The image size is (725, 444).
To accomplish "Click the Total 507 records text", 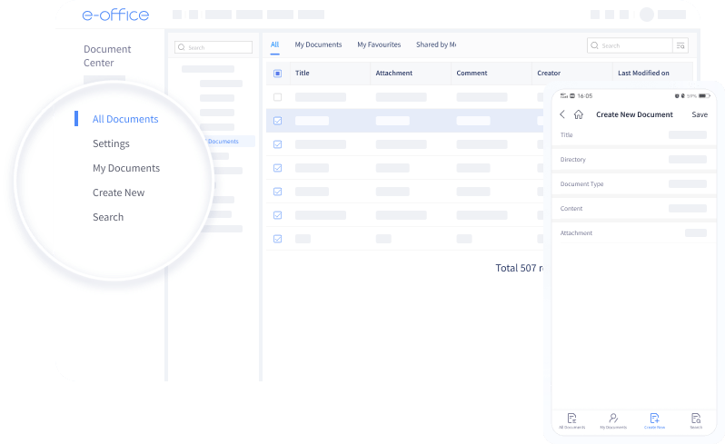I will (520, 268).
